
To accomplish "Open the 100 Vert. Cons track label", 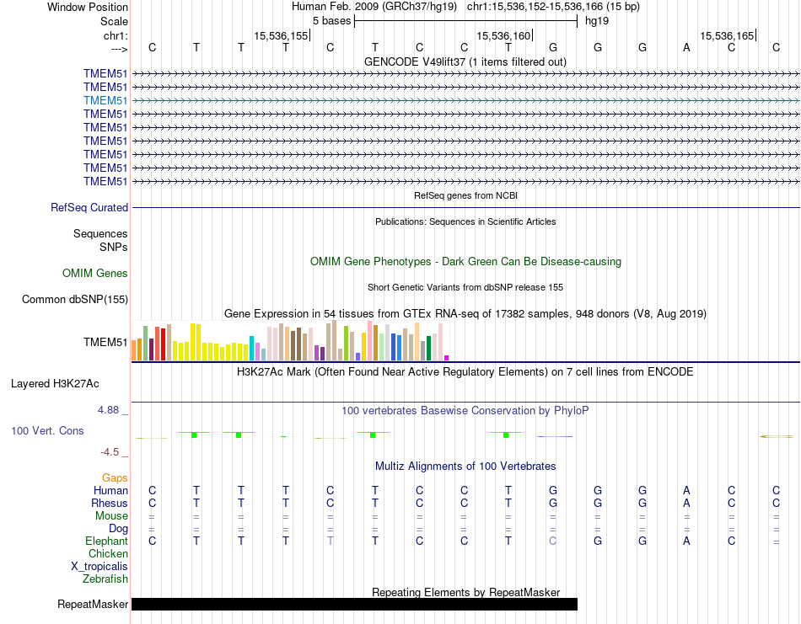I will point(47,430).
